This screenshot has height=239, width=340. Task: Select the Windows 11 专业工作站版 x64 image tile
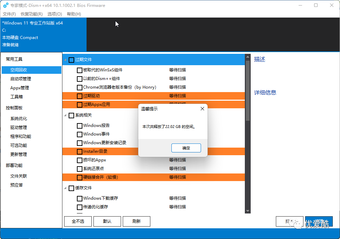pyautogui.click(x=43, y=34)
